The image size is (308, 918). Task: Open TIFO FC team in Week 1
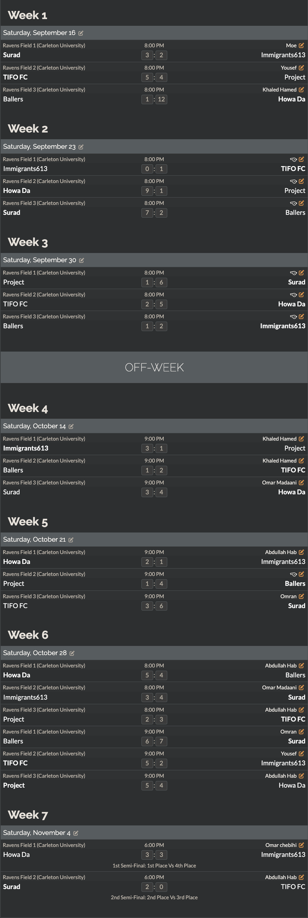[15, 77]
